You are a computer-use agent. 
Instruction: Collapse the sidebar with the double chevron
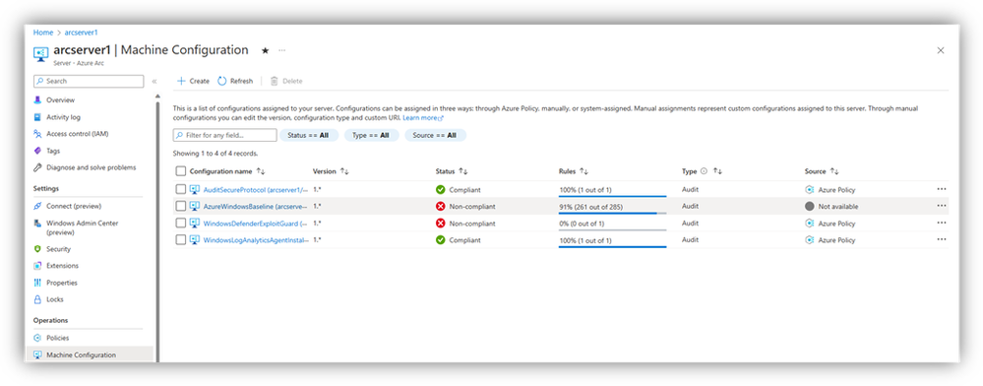pos(154,81)
